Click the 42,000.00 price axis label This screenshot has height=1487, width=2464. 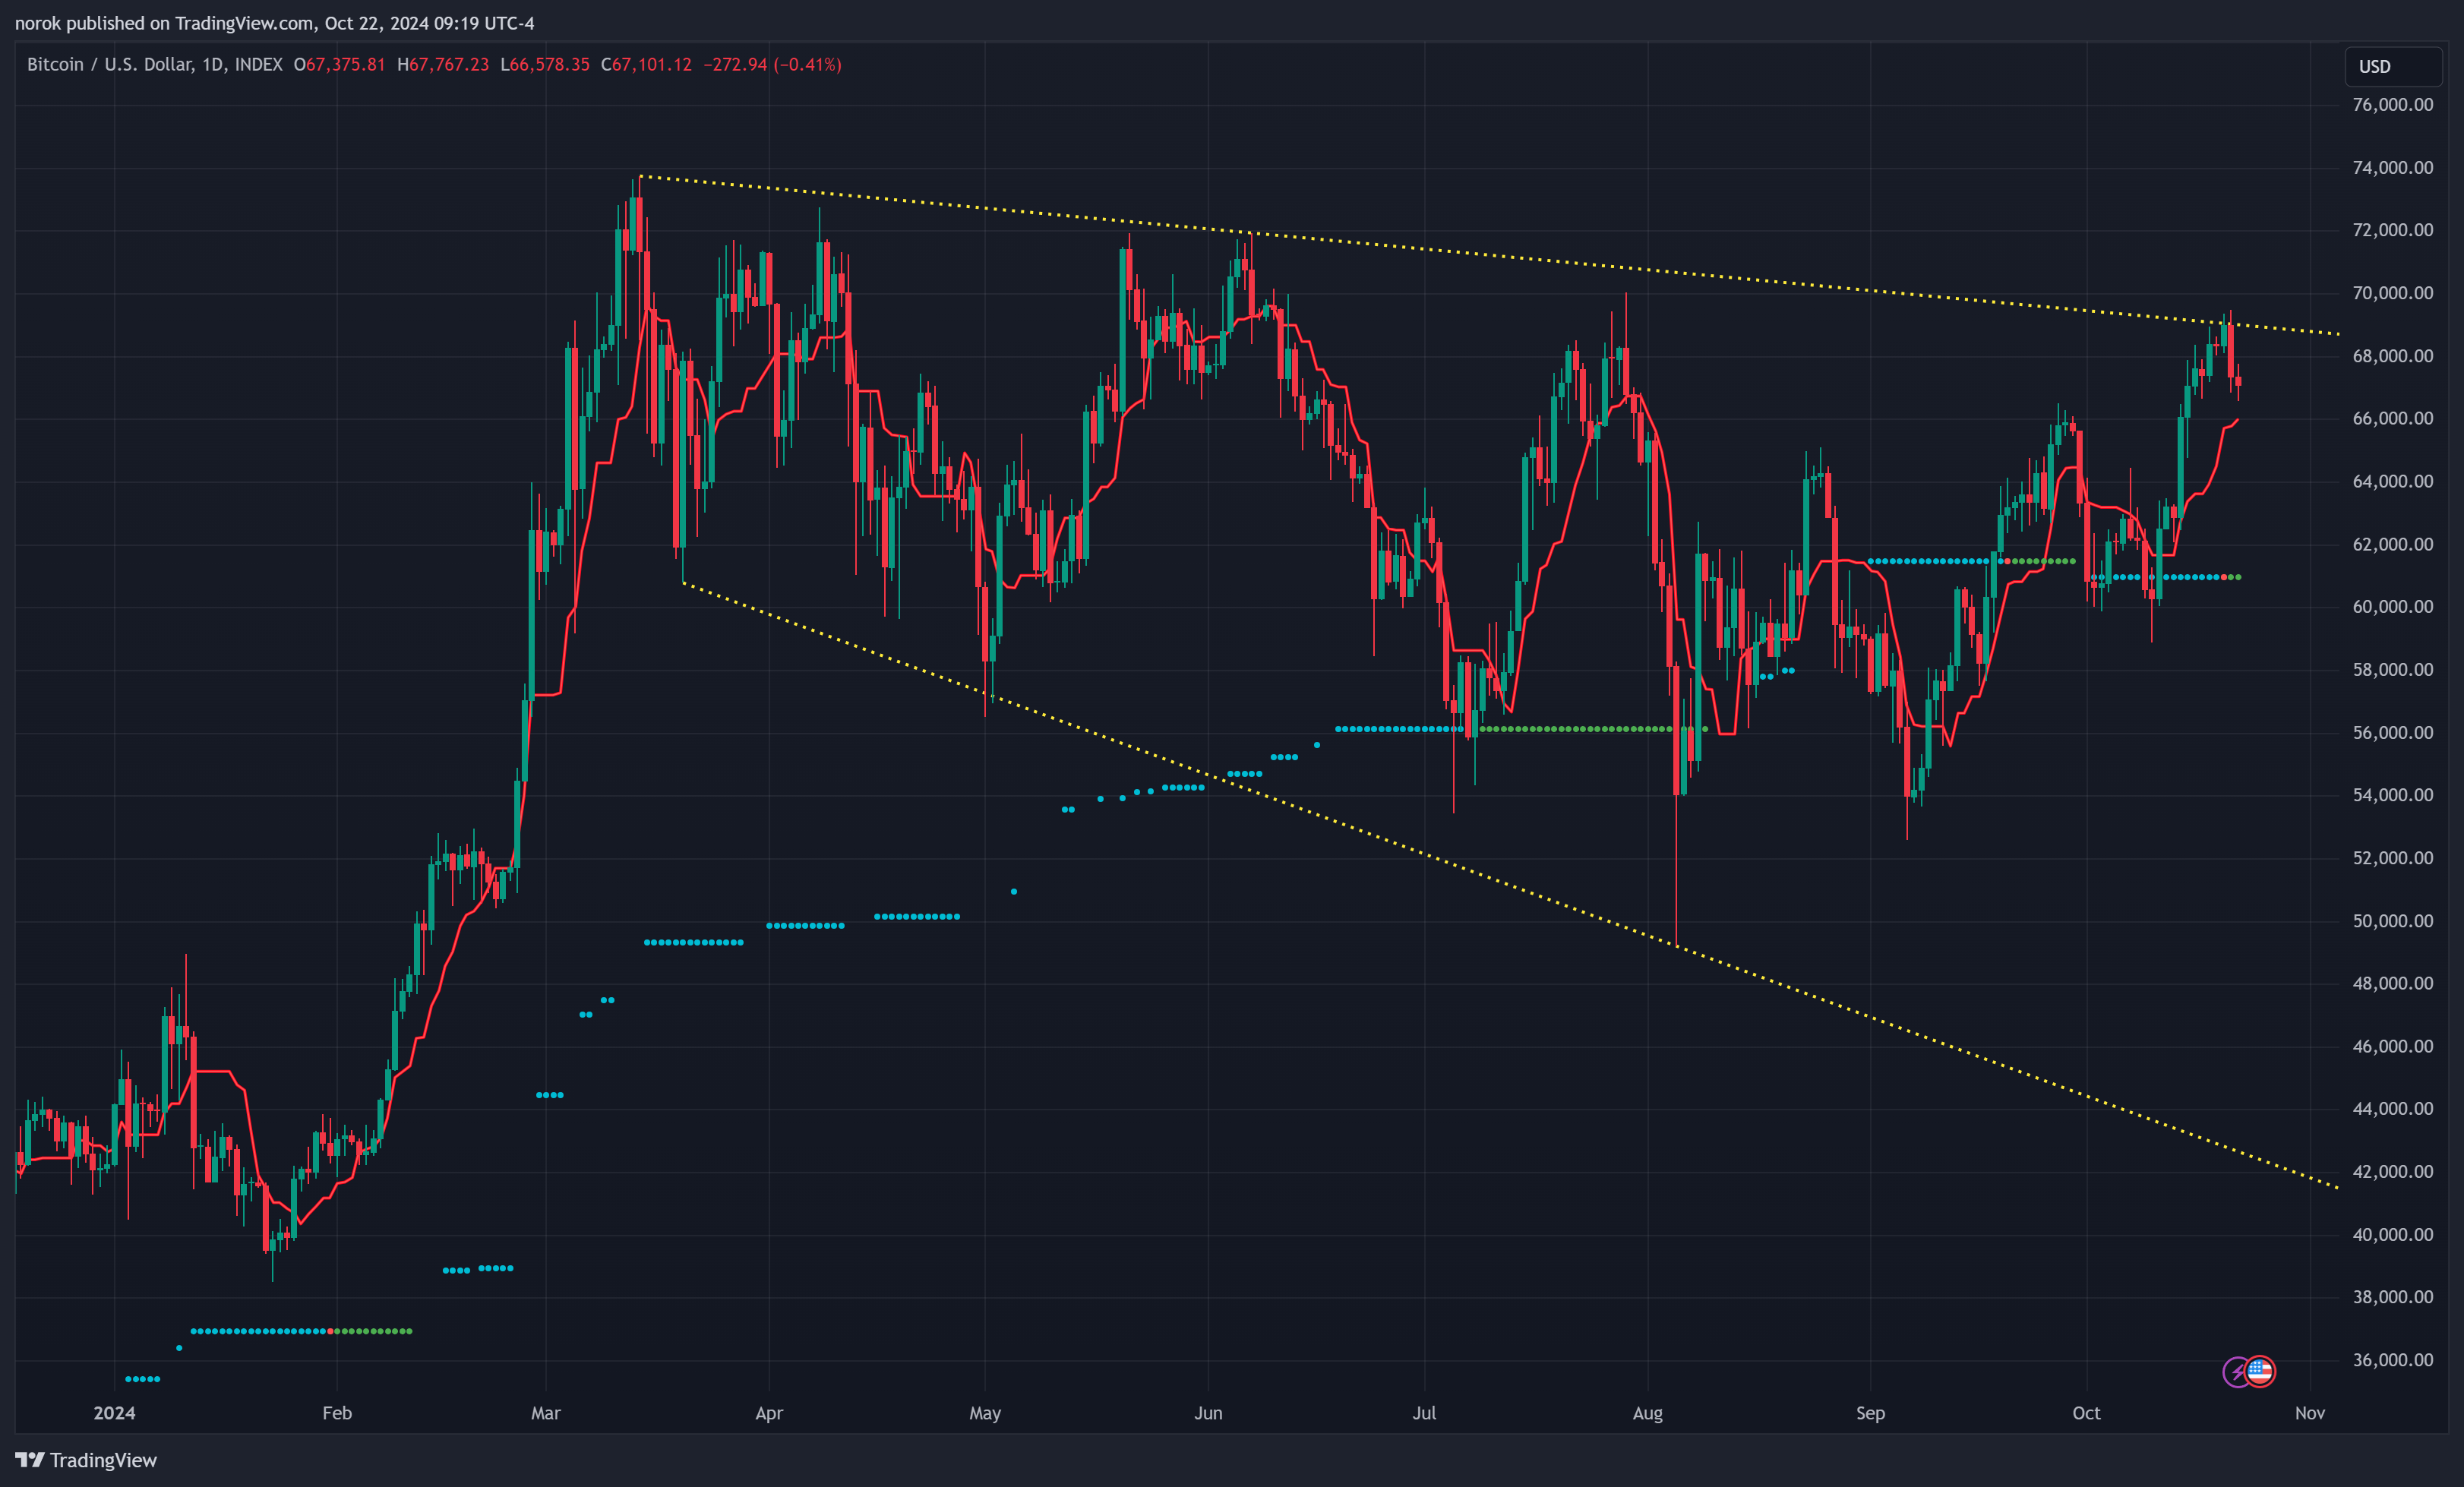pyautogui.click(x=2393, y=1172)
